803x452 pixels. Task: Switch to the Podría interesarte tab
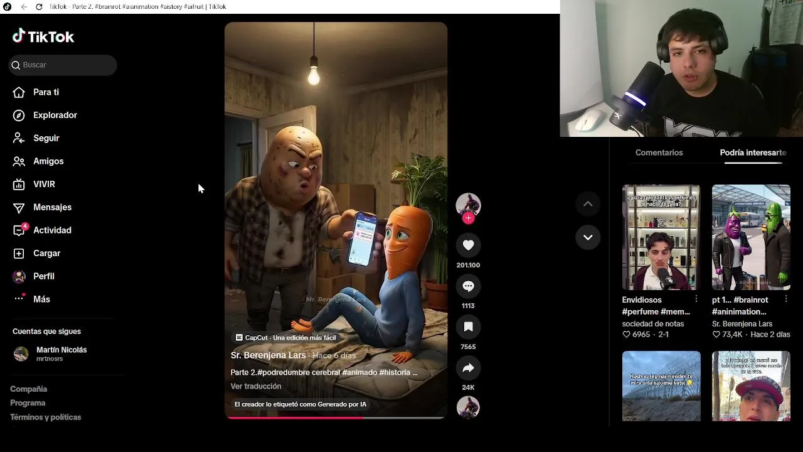coord(753,153)
